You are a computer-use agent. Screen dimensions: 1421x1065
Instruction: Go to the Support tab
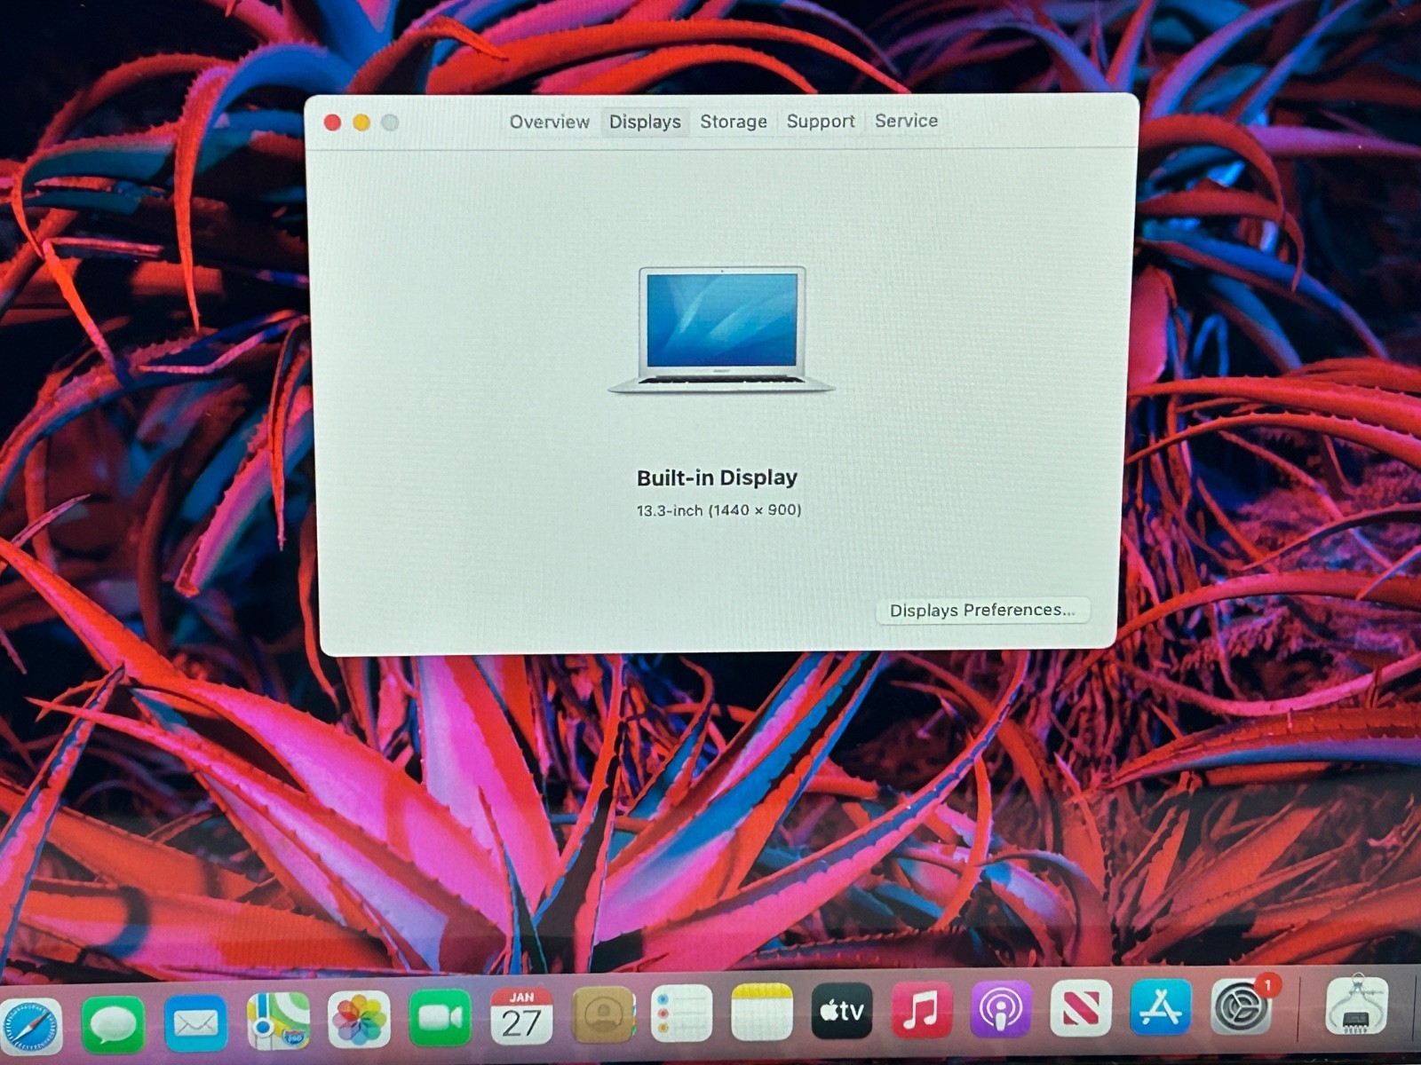(820, 121)
